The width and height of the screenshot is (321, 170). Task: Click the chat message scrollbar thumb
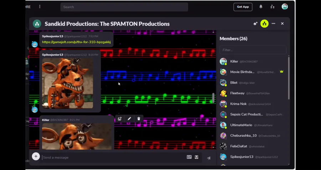(x=213, y=98)
